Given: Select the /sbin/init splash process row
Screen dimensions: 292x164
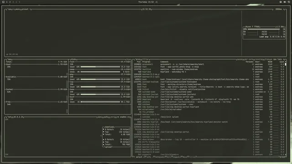Looking at the screenshot, I should click(209, 117).
